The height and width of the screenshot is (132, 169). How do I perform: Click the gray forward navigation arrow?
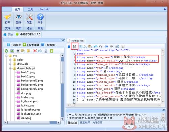(x=111, y=46)
